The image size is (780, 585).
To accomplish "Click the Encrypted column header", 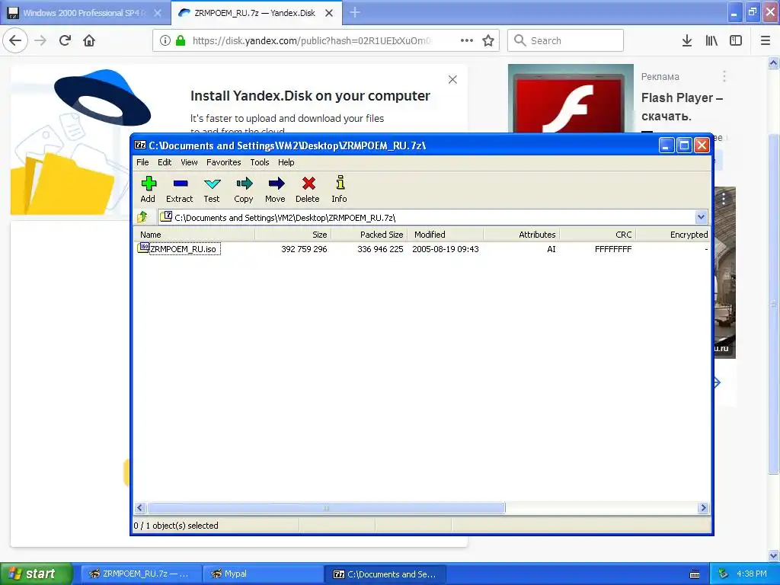I will click(x=673, y=235).
